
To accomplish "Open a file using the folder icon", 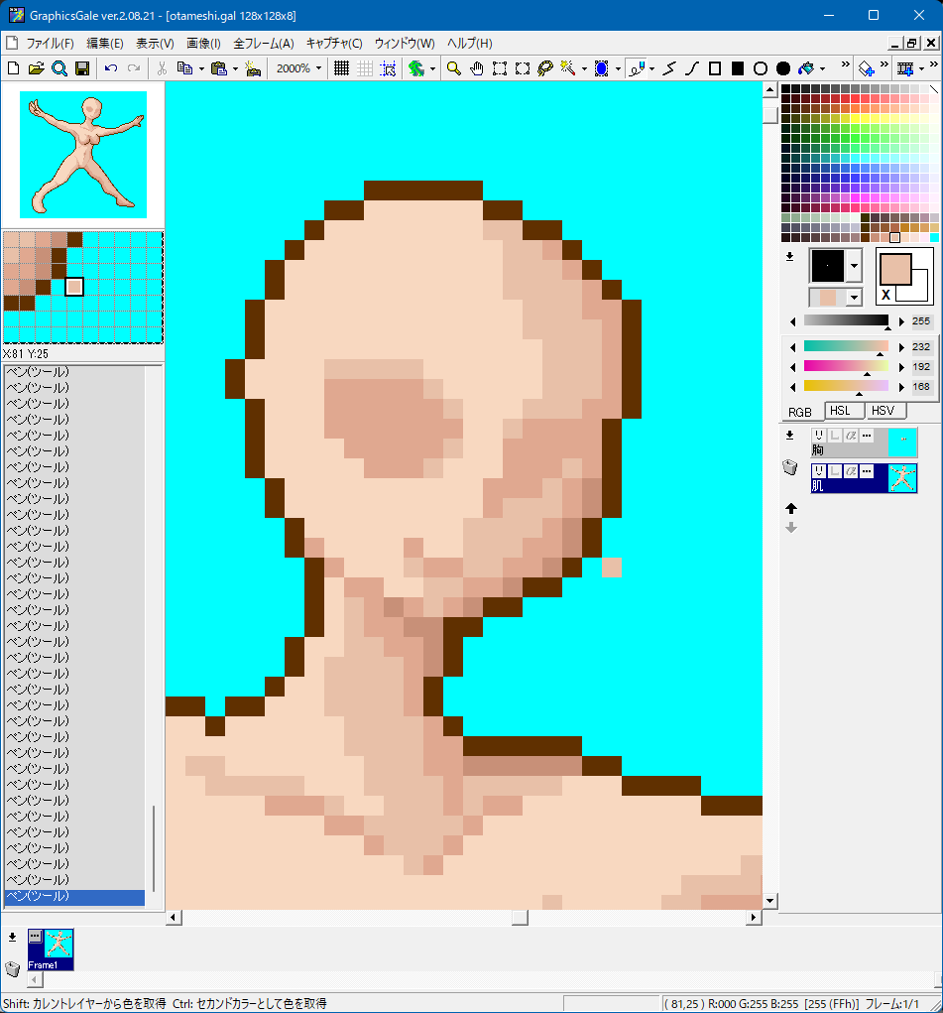I will (x=36, y=68).
